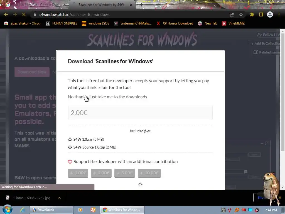
Task: Open the share page icon in address bar
Action: click(232, 14)
